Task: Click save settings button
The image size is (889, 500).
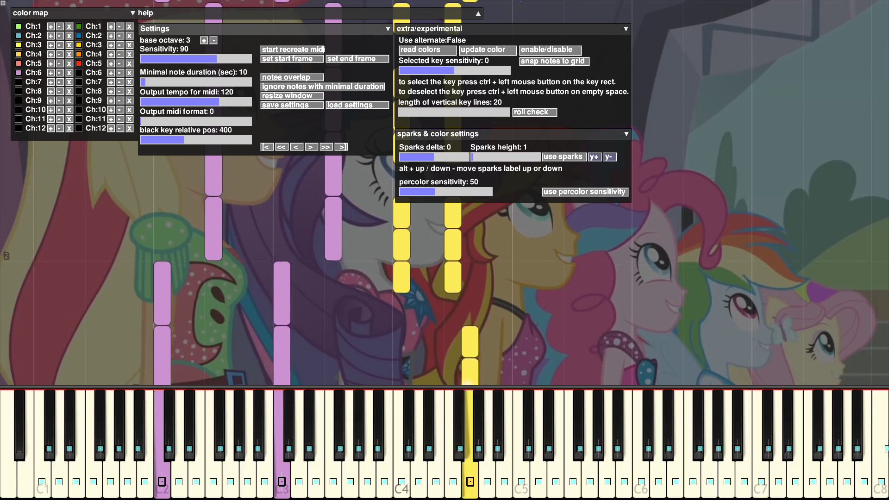Action: [x=292, y=105]
